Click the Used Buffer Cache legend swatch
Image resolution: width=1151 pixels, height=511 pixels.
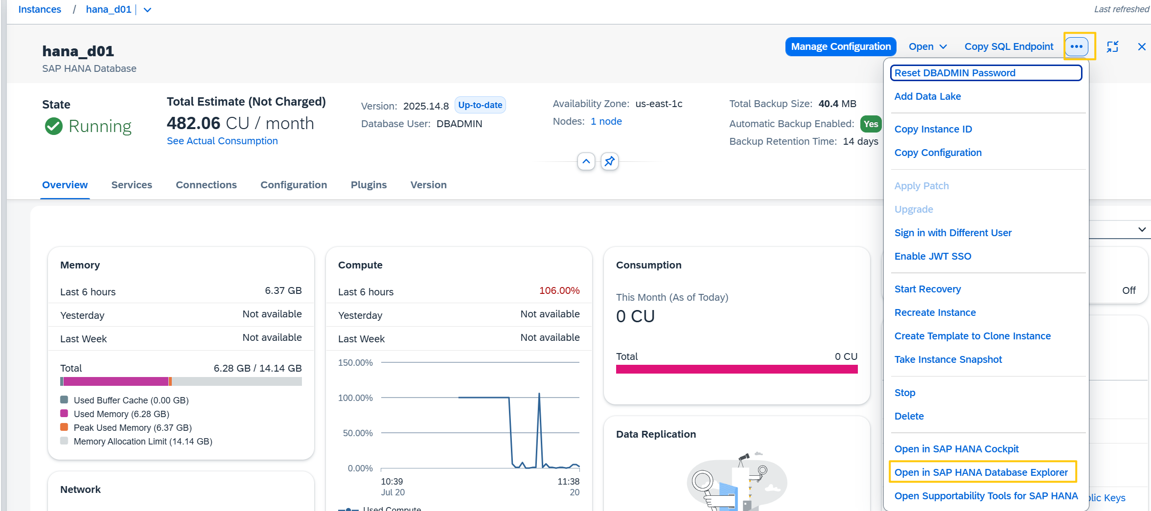pyautogui.click(x=64, y=400)
